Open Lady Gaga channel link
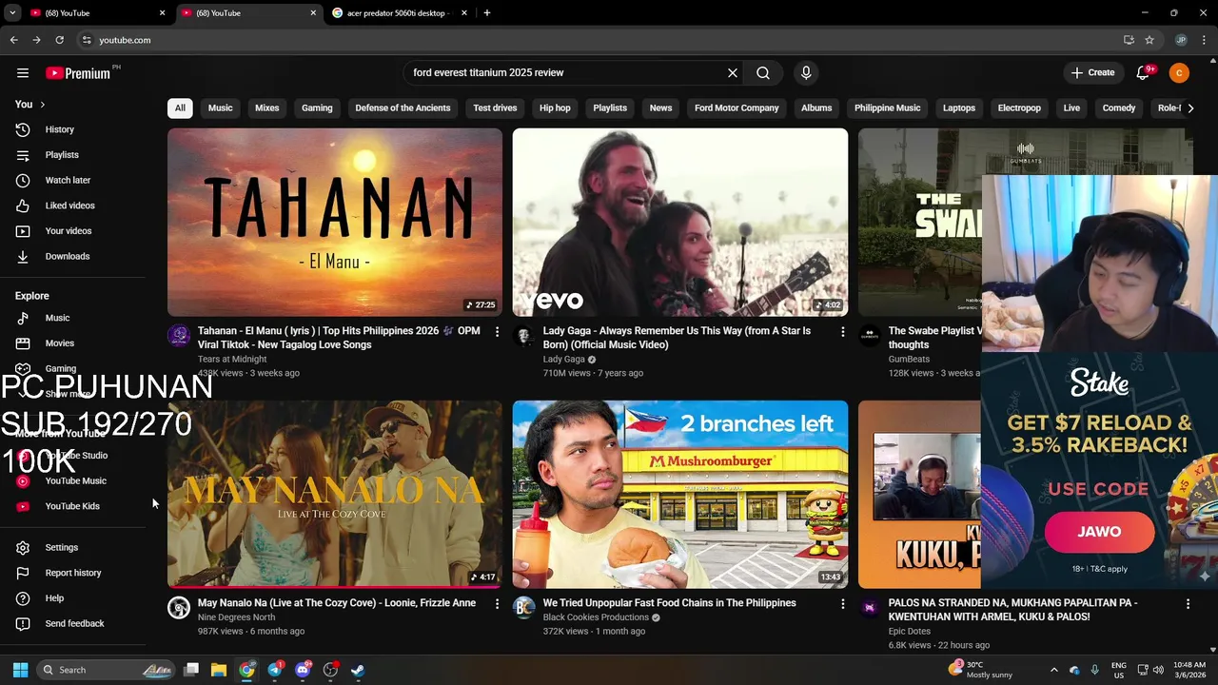 (x=563, y=360)
